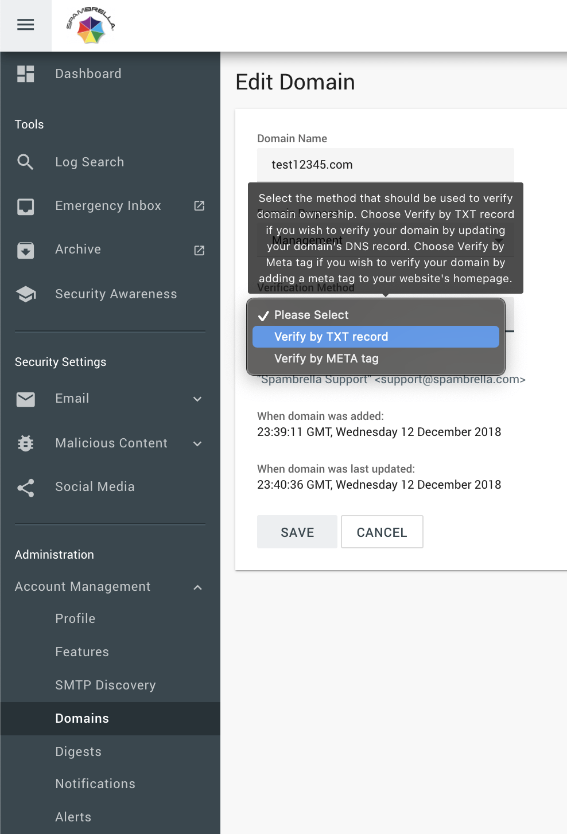Expand the Email submenu chevron
This screenshot has width=567, height=834.
(197, 399)
